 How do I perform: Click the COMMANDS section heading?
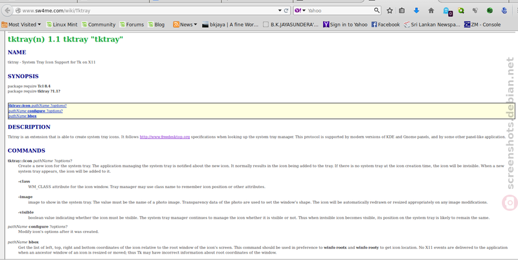[x=27, y=151]
